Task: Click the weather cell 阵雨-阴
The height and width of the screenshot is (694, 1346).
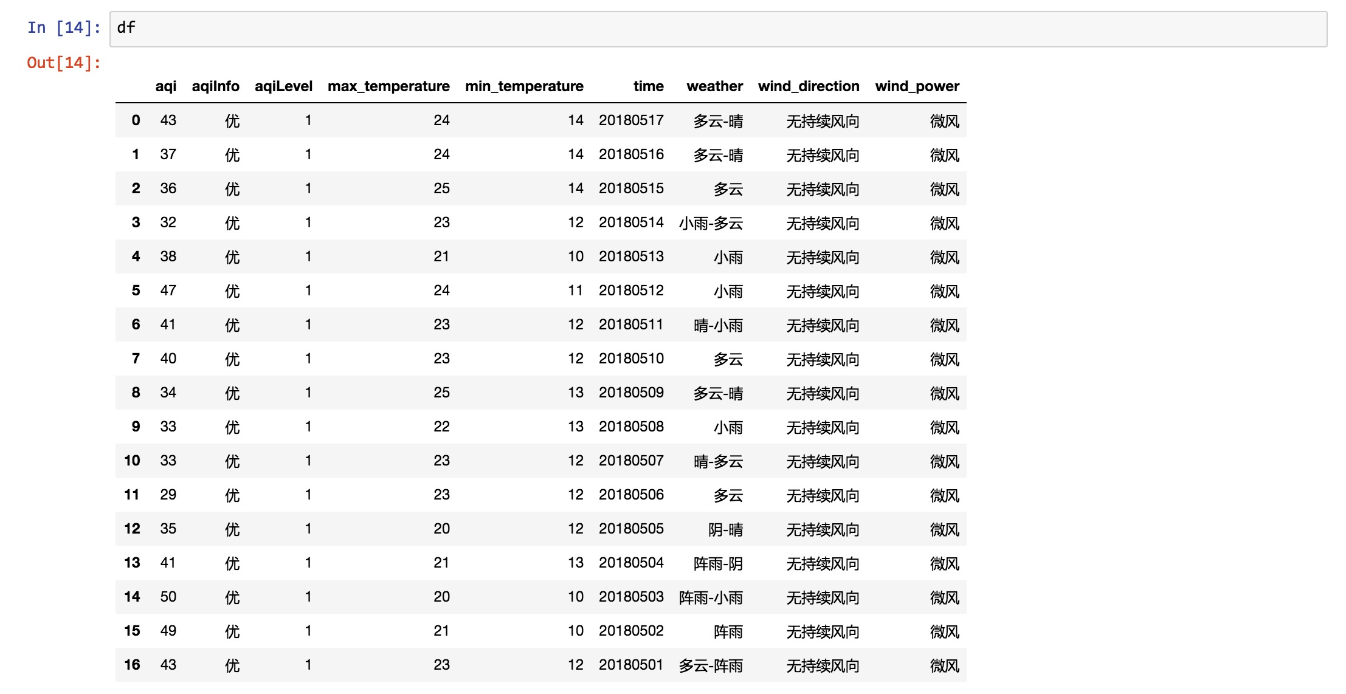Action: click(x=718, y=563)
